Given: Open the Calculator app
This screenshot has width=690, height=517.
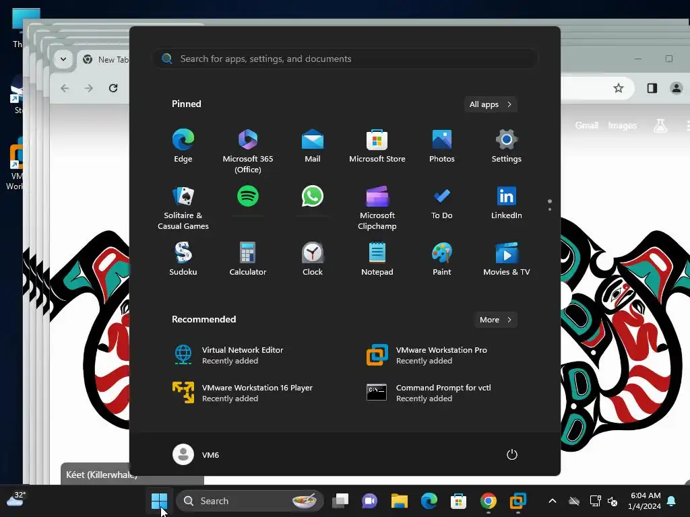Looking at the screenshot, I should click(x=248, y=259).
